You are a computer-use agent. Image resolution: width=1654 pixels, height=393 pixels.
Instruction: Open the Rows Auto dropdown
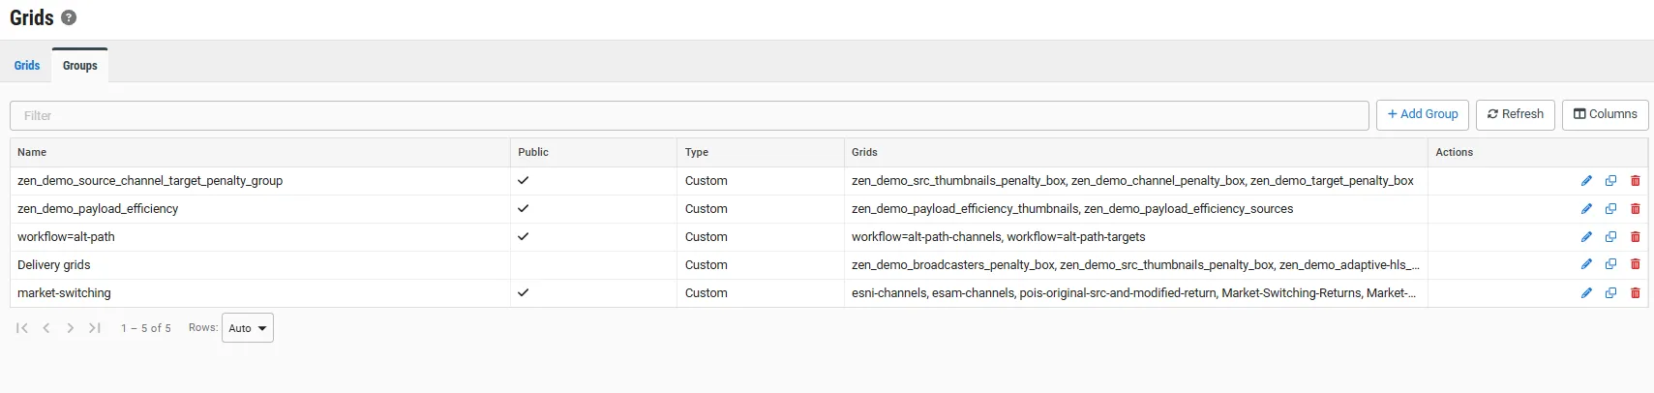[x=248, y=328]
